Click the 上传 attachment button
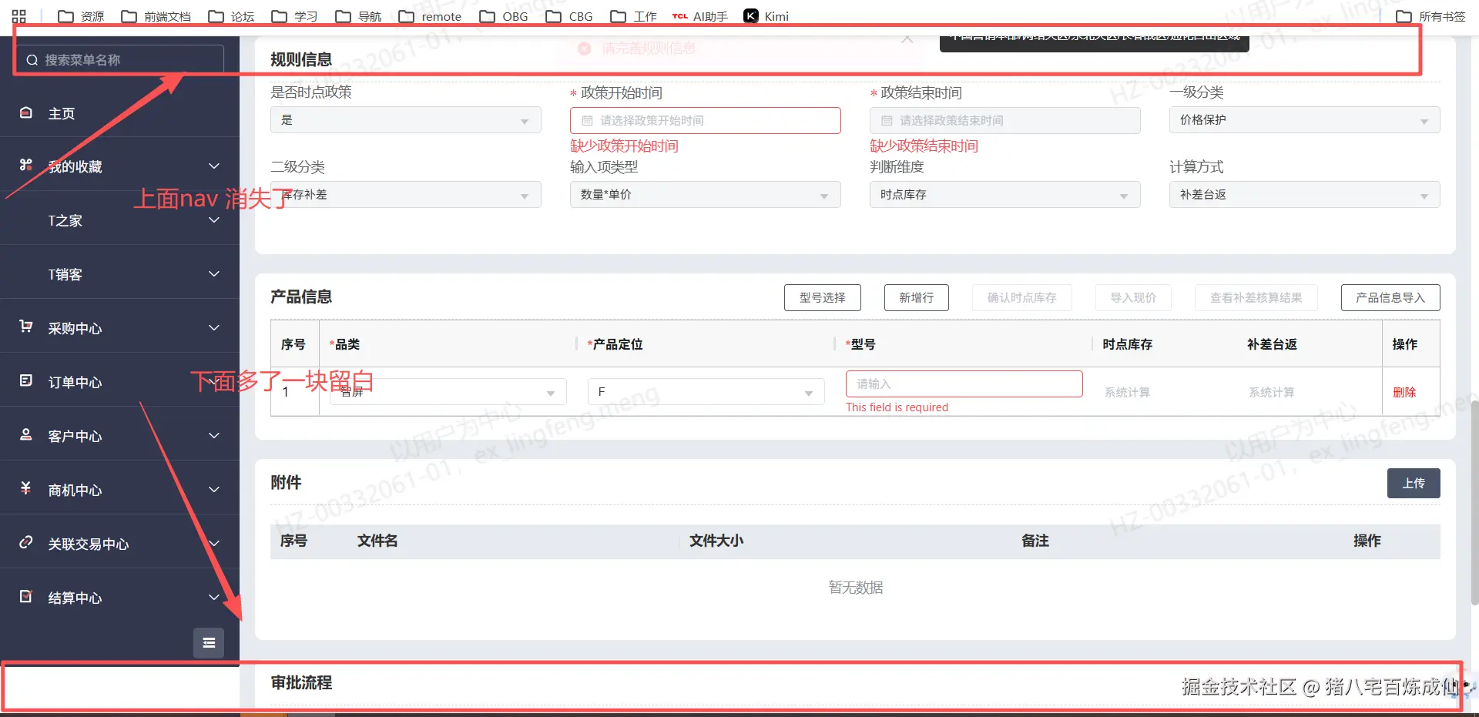 [1414, 483]
